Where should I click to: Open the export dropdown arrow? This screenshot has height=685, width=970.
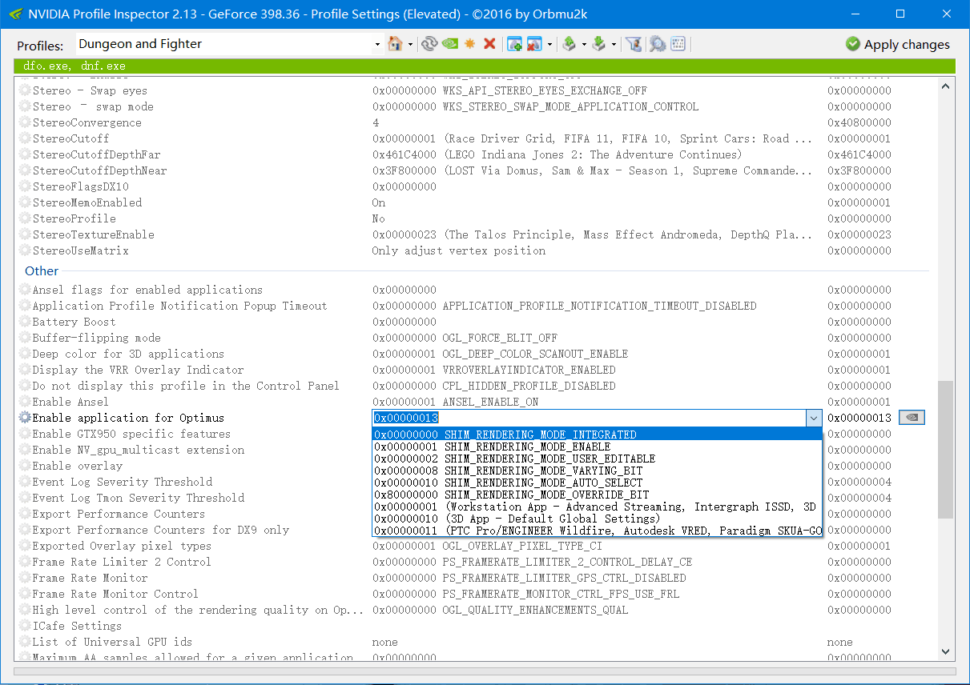tap(584, 44)
